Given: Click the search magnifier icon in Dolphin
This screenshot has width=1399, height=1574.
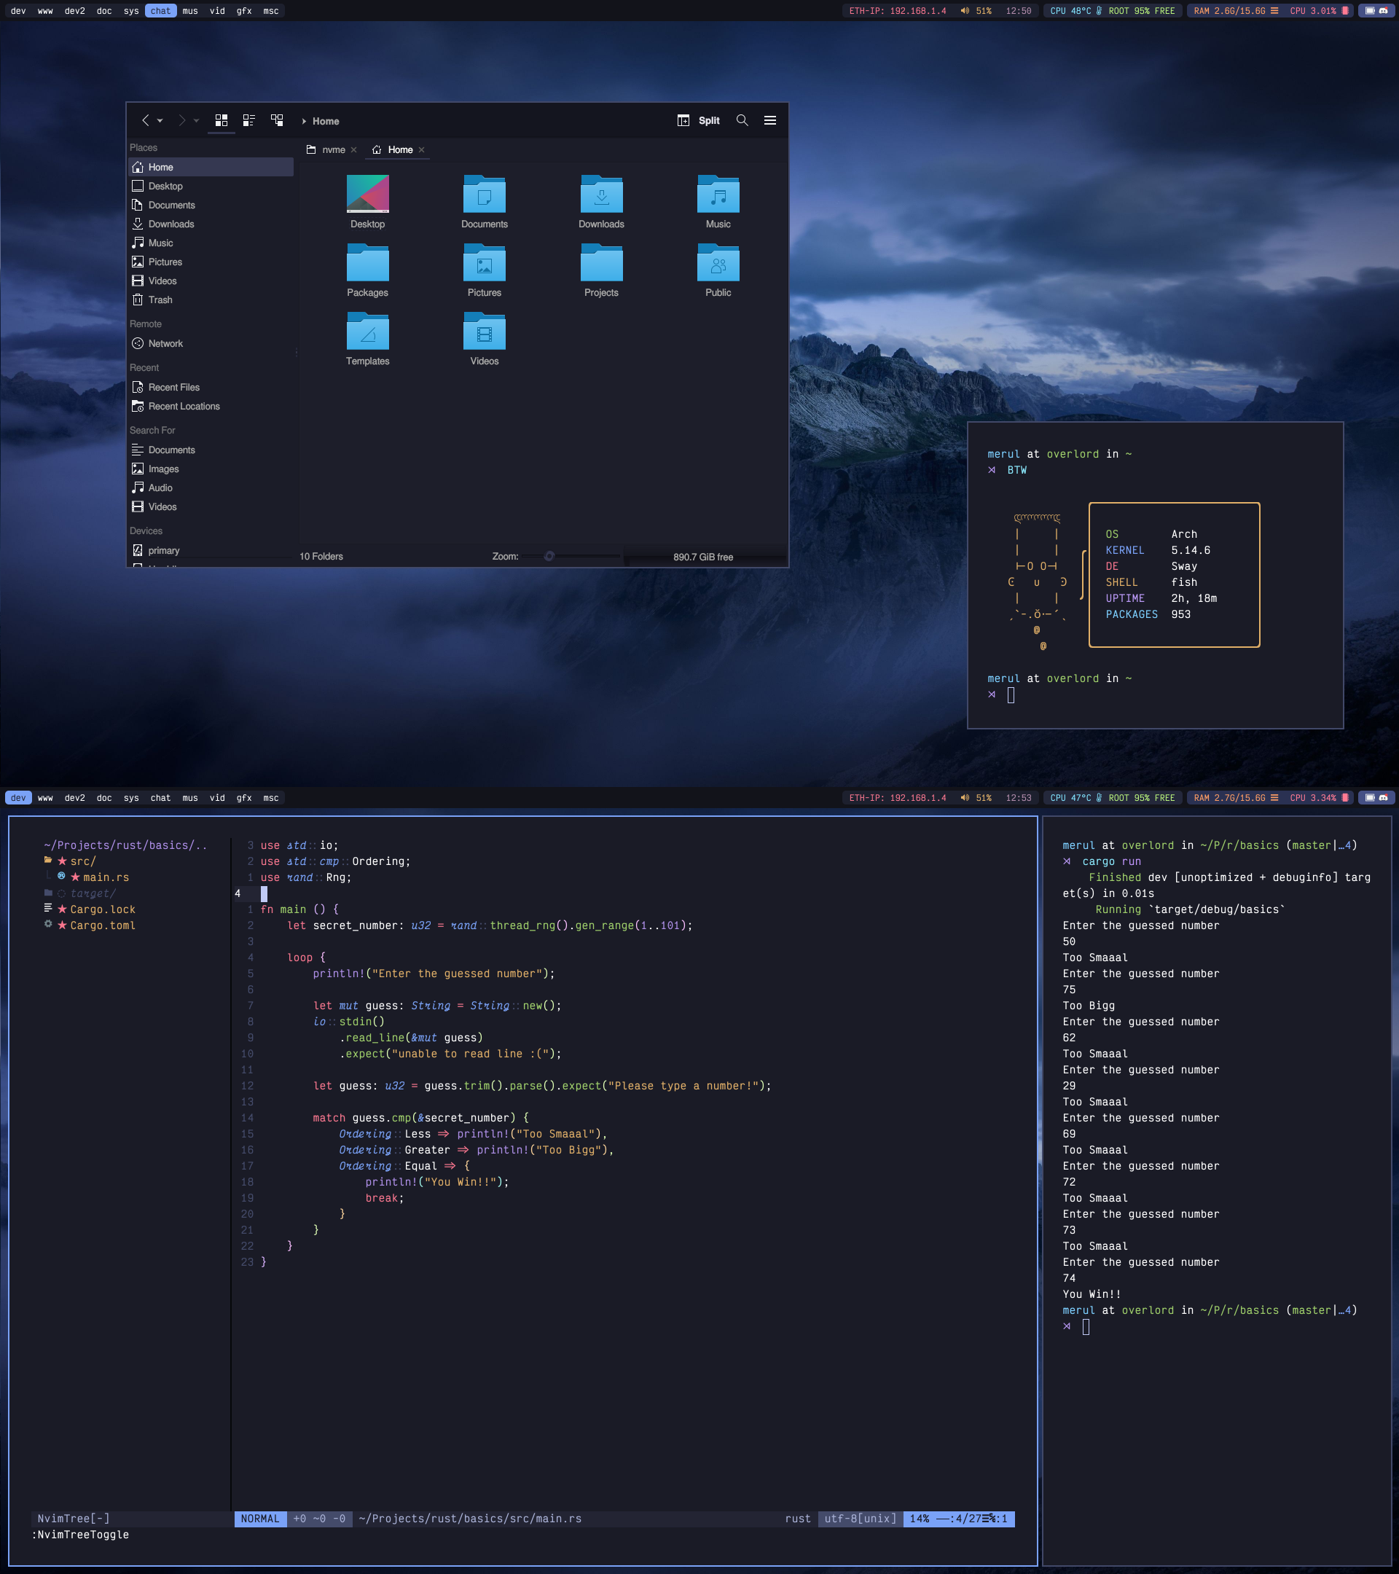Looking at the screenshot, I should pyautogui.click(x=742, y=120).
